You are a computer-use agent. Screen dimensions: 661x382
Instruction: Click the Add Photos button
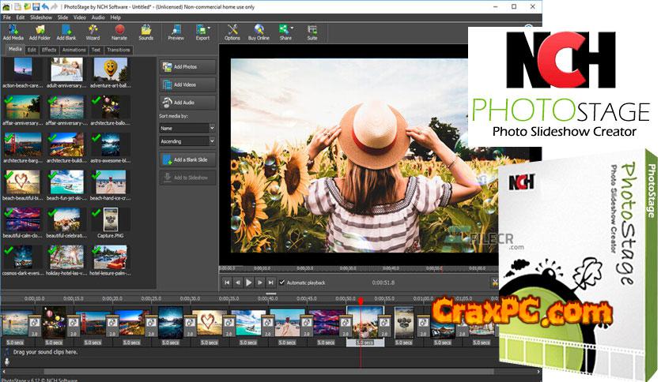click(x=187, y=66)
